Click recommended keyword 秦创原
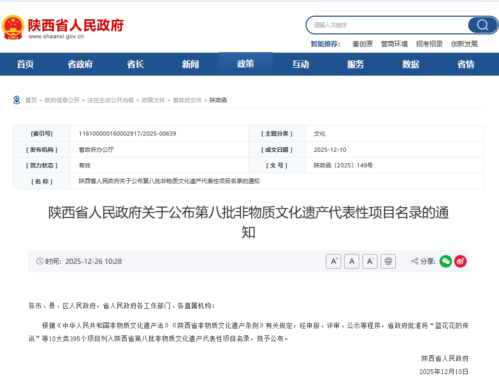Viewport: 499px width, 387px height. tap(362, 44)
